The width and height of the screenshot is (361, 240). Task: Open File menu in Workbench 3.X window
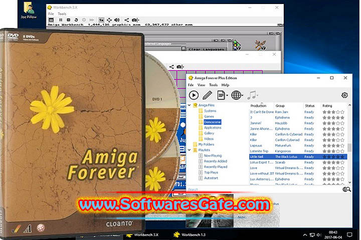click(x=51, y=14)
